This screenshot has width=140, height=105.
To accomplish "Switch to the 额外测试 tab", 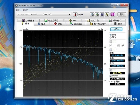I will (x=115, y=20).
